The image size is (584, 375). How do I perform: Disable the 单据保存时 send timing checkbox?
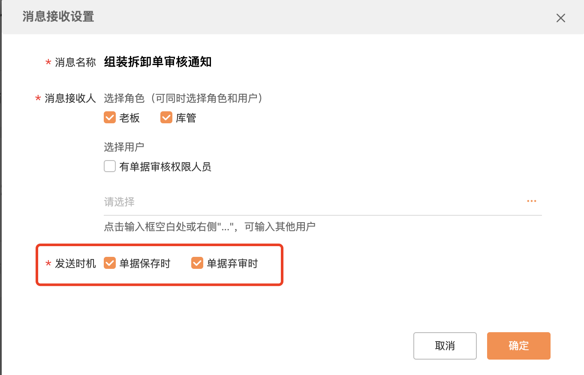(110, 263)
